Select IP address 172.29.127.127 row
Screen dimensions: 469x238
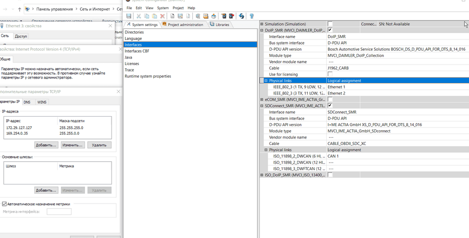coord(58,128)
